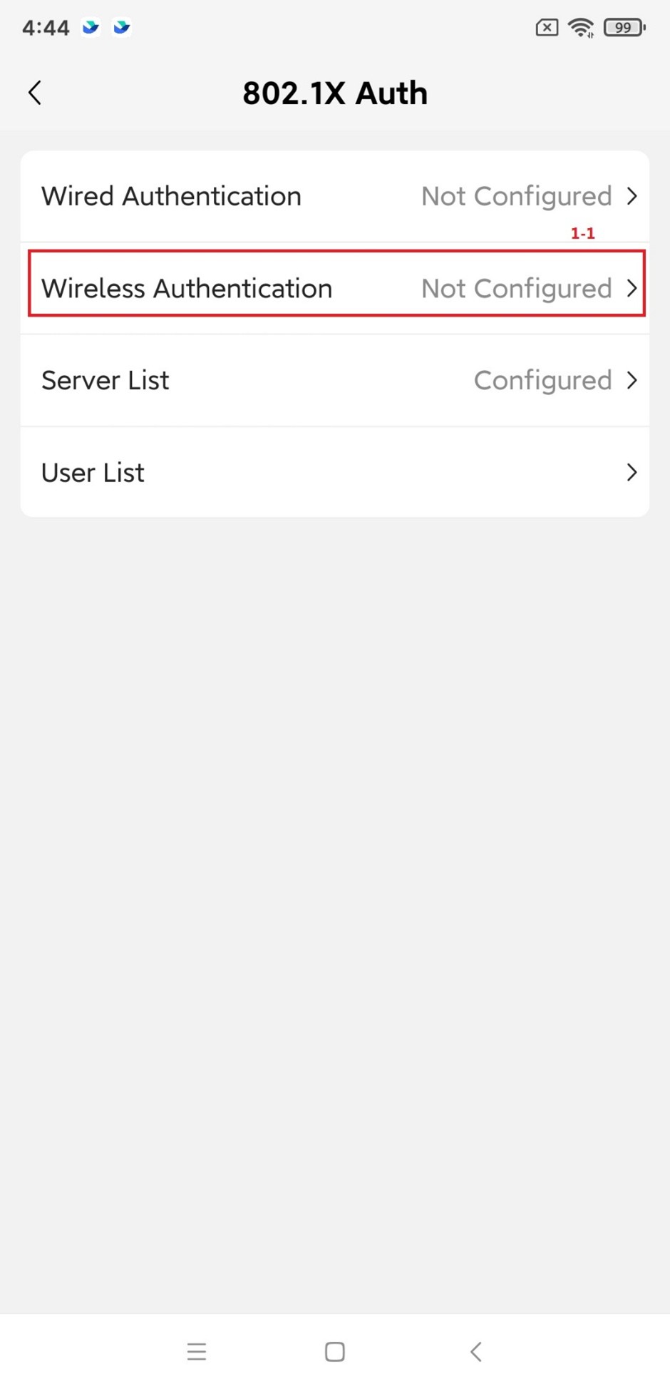
Task: Tap the crossed-box status bar icon
Action: [x=547, y=28]
